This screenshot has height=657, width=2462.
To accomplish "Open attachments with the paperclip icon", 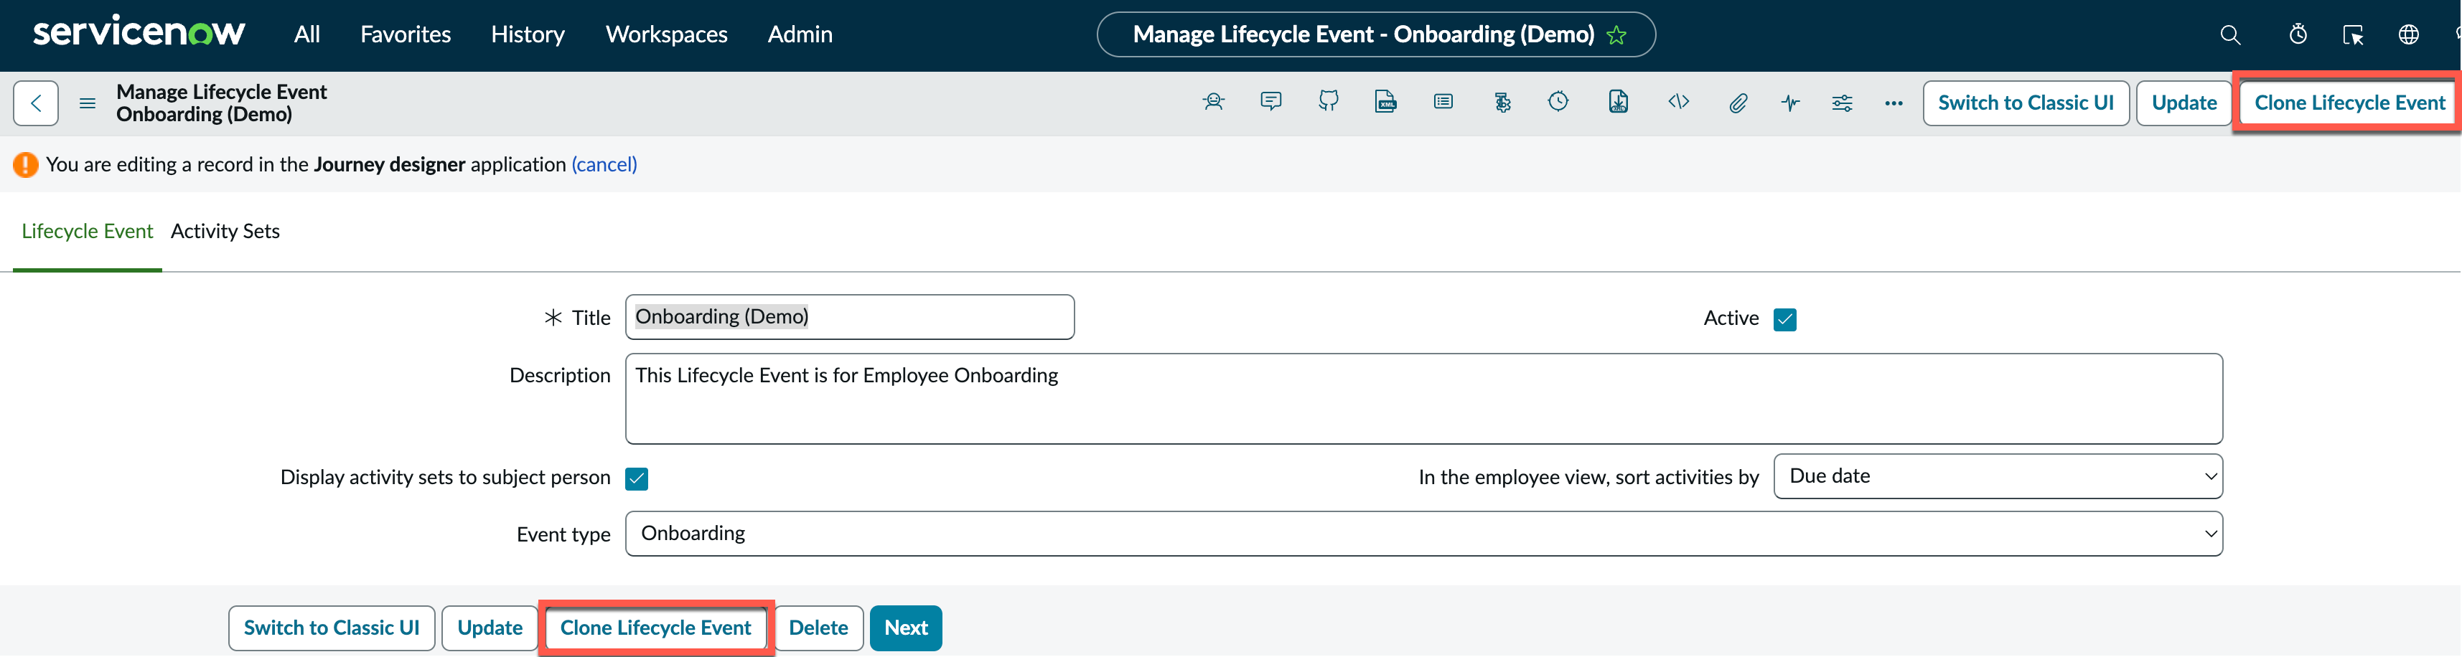I will (x=1738, y=103).
